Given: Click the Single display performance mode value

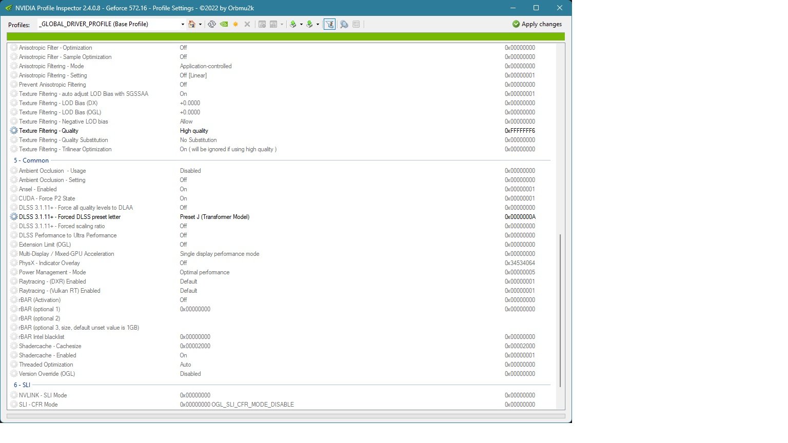Looking at the screenshot, I should pyautogui.click(x=220, y=254).
